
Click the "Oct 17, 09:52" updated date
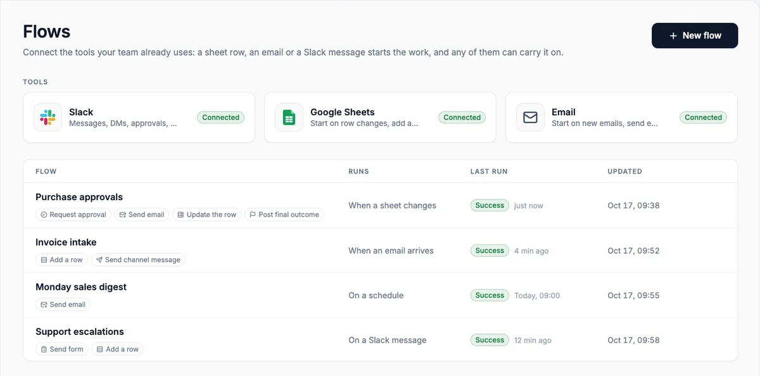pos(633,251)
